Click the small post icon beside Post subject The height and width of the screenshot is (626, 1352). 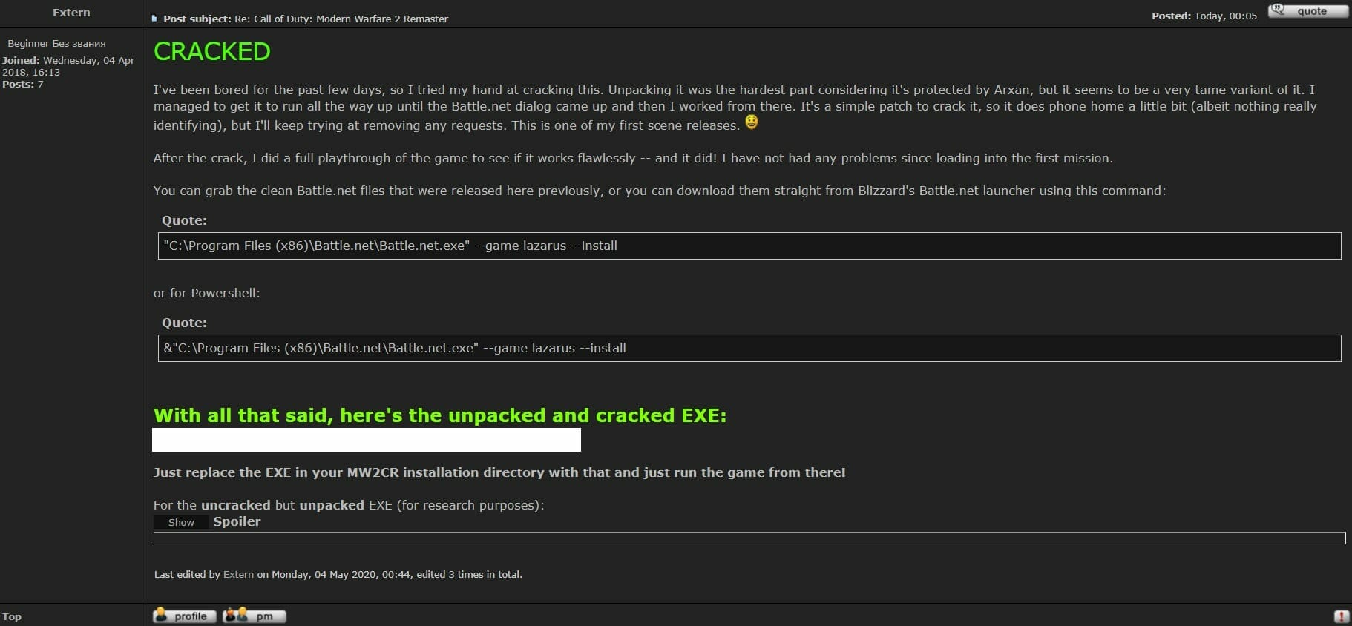[154, 19]
